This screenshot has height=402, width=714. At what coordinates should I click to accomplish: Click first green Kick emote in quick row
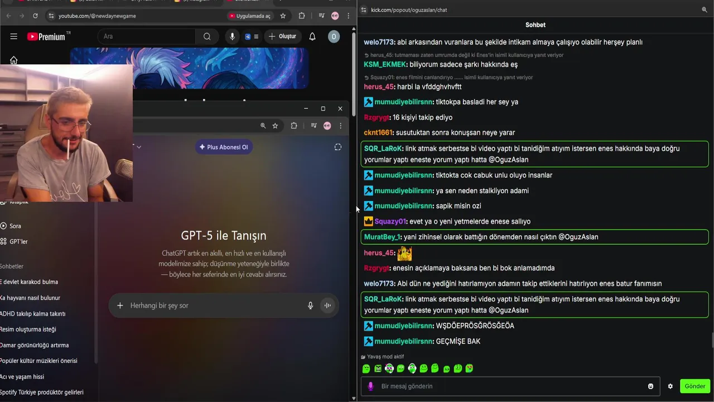pyautogui.click(x=366, y=368)
